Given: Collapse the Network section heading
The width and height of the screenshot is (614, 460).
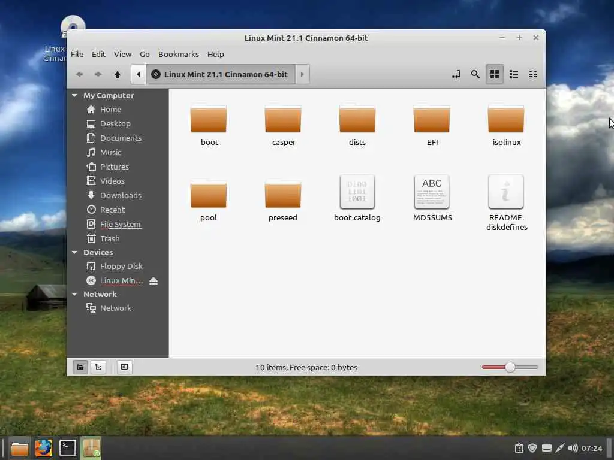Looking at the screenshot, I should [x=74, y=295].
